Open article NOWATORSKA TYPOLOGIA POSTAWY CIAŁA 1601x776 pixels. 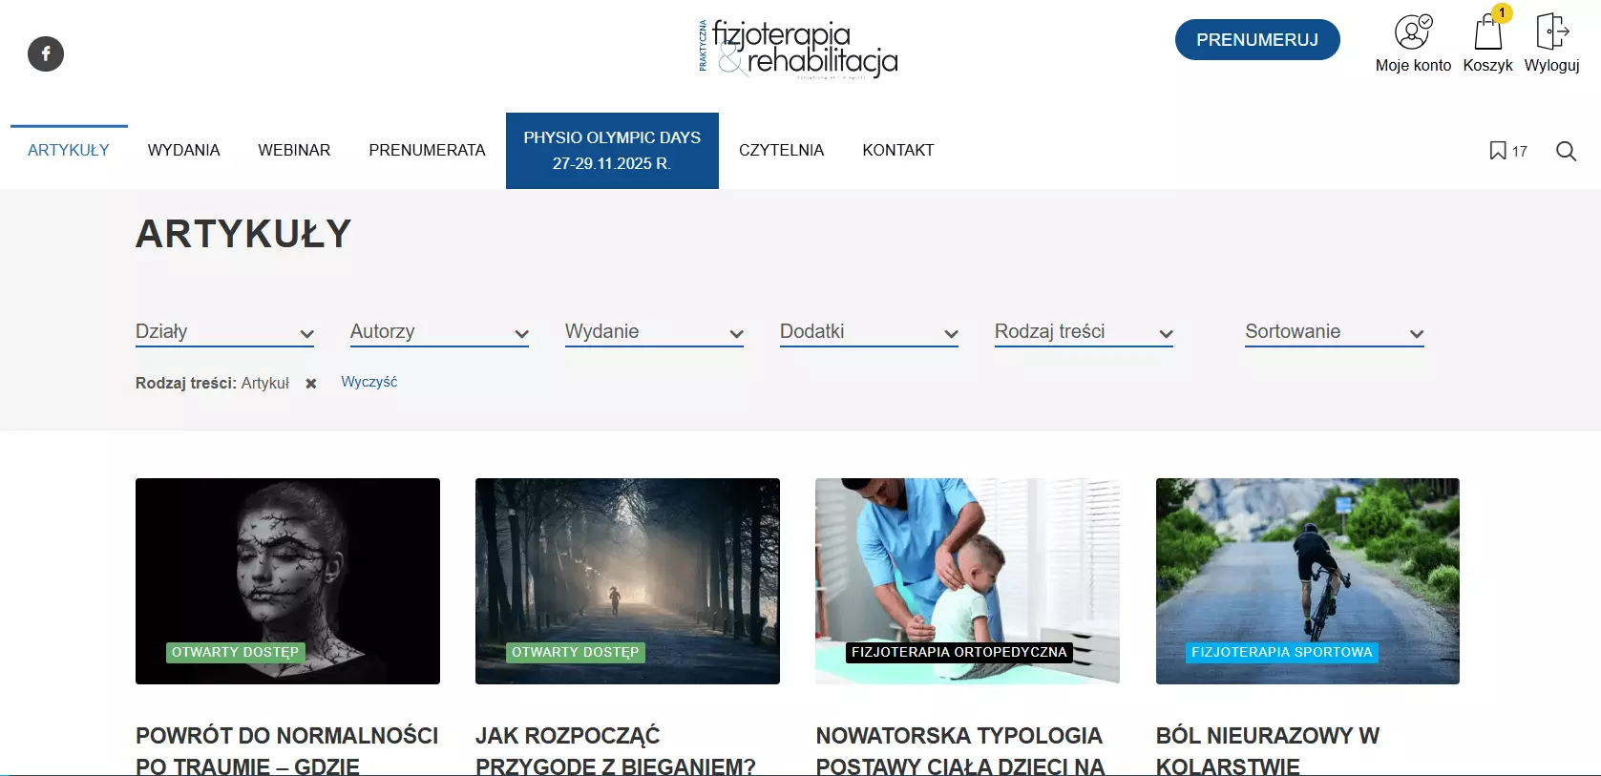(x=959, y=750)
